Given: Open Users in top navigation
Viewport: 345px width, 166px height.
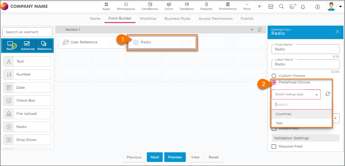Looking at the screenshot, I should point(169,7).
